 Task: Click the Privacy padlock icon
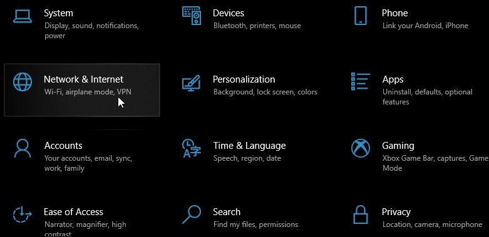click(x=361, y=214)
